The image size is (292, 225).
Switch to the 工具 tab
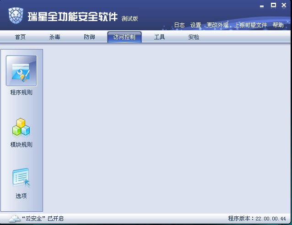pyautogui.click(x=159, y=37)
